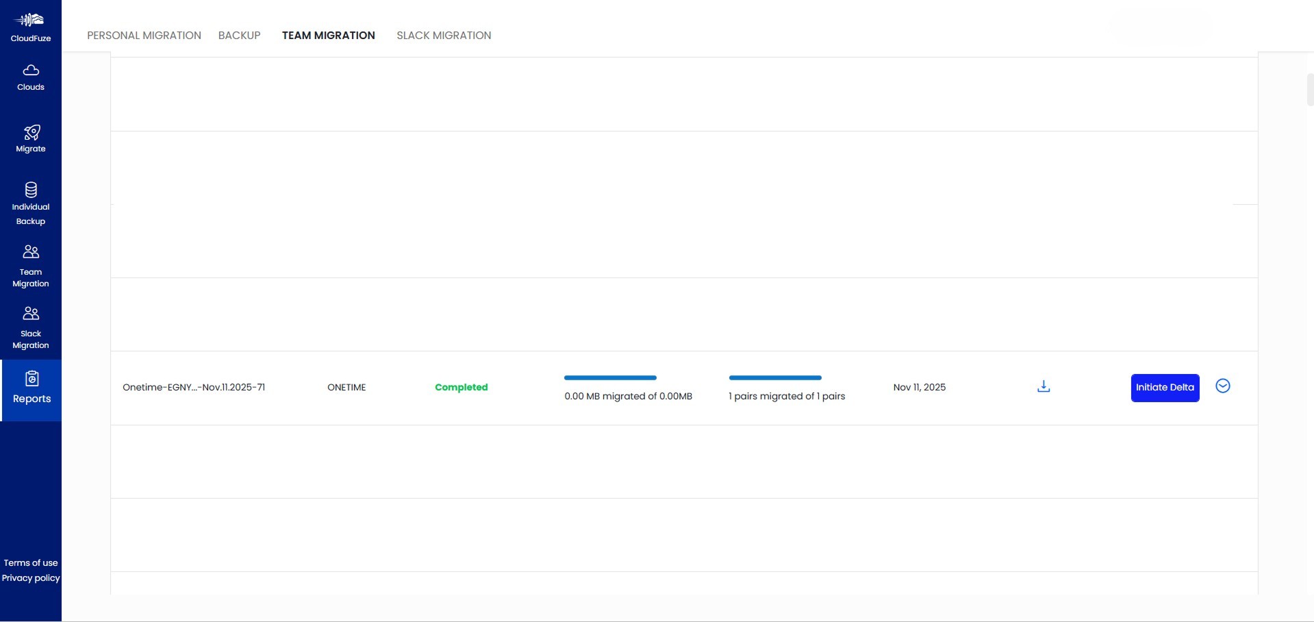Switch to the SLACK MIGRATION tab
Image resolution: width=1314 pixels, height=622 pixels.
pyautogui.click(x=444, y=35)
